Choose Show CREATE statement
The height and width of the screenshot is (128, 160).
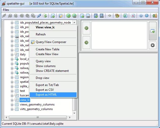coord(53,71)
